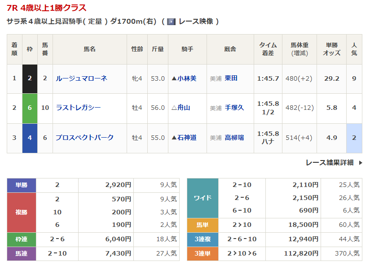Open horse ルージュマローネ profile
370x265 pixels.
coord(81,78)
